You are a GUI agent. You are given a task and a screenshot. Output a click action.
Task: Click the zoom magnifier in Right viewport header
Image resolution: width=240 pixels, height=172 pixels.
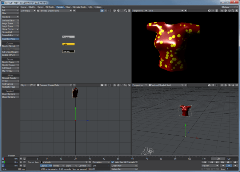click(125, 85)
